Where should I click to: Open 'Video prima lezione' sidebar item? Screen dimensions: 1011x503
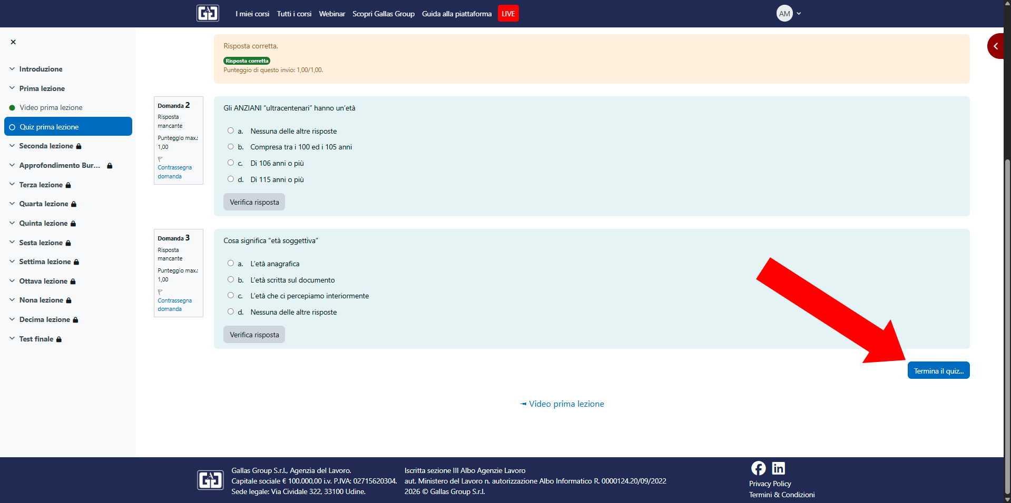[51, 107]
